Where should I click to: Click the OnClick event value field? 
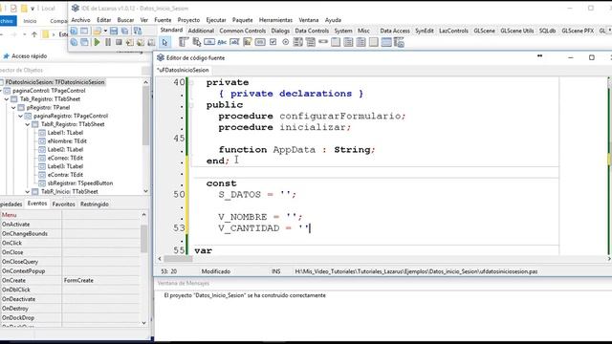pos(100,243)
